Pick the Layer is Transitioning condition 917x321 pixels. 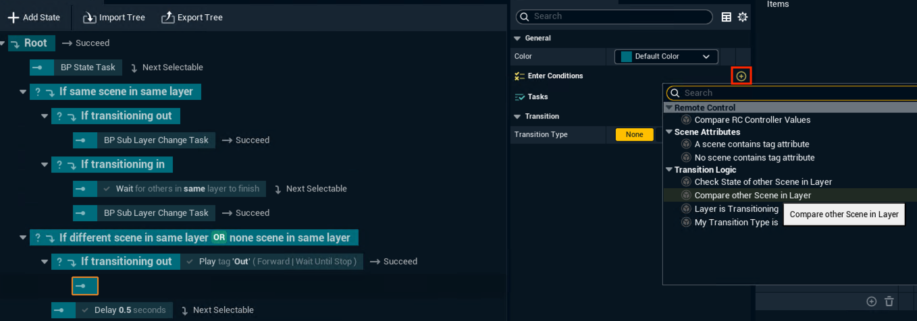[736, 209]
